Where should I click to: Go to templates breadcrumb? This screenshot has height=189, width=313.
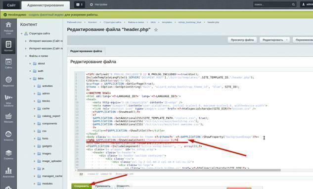click(x=167, y=22)
